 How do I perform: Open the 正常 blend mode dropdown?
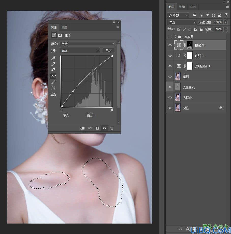[x=182, y=23]
